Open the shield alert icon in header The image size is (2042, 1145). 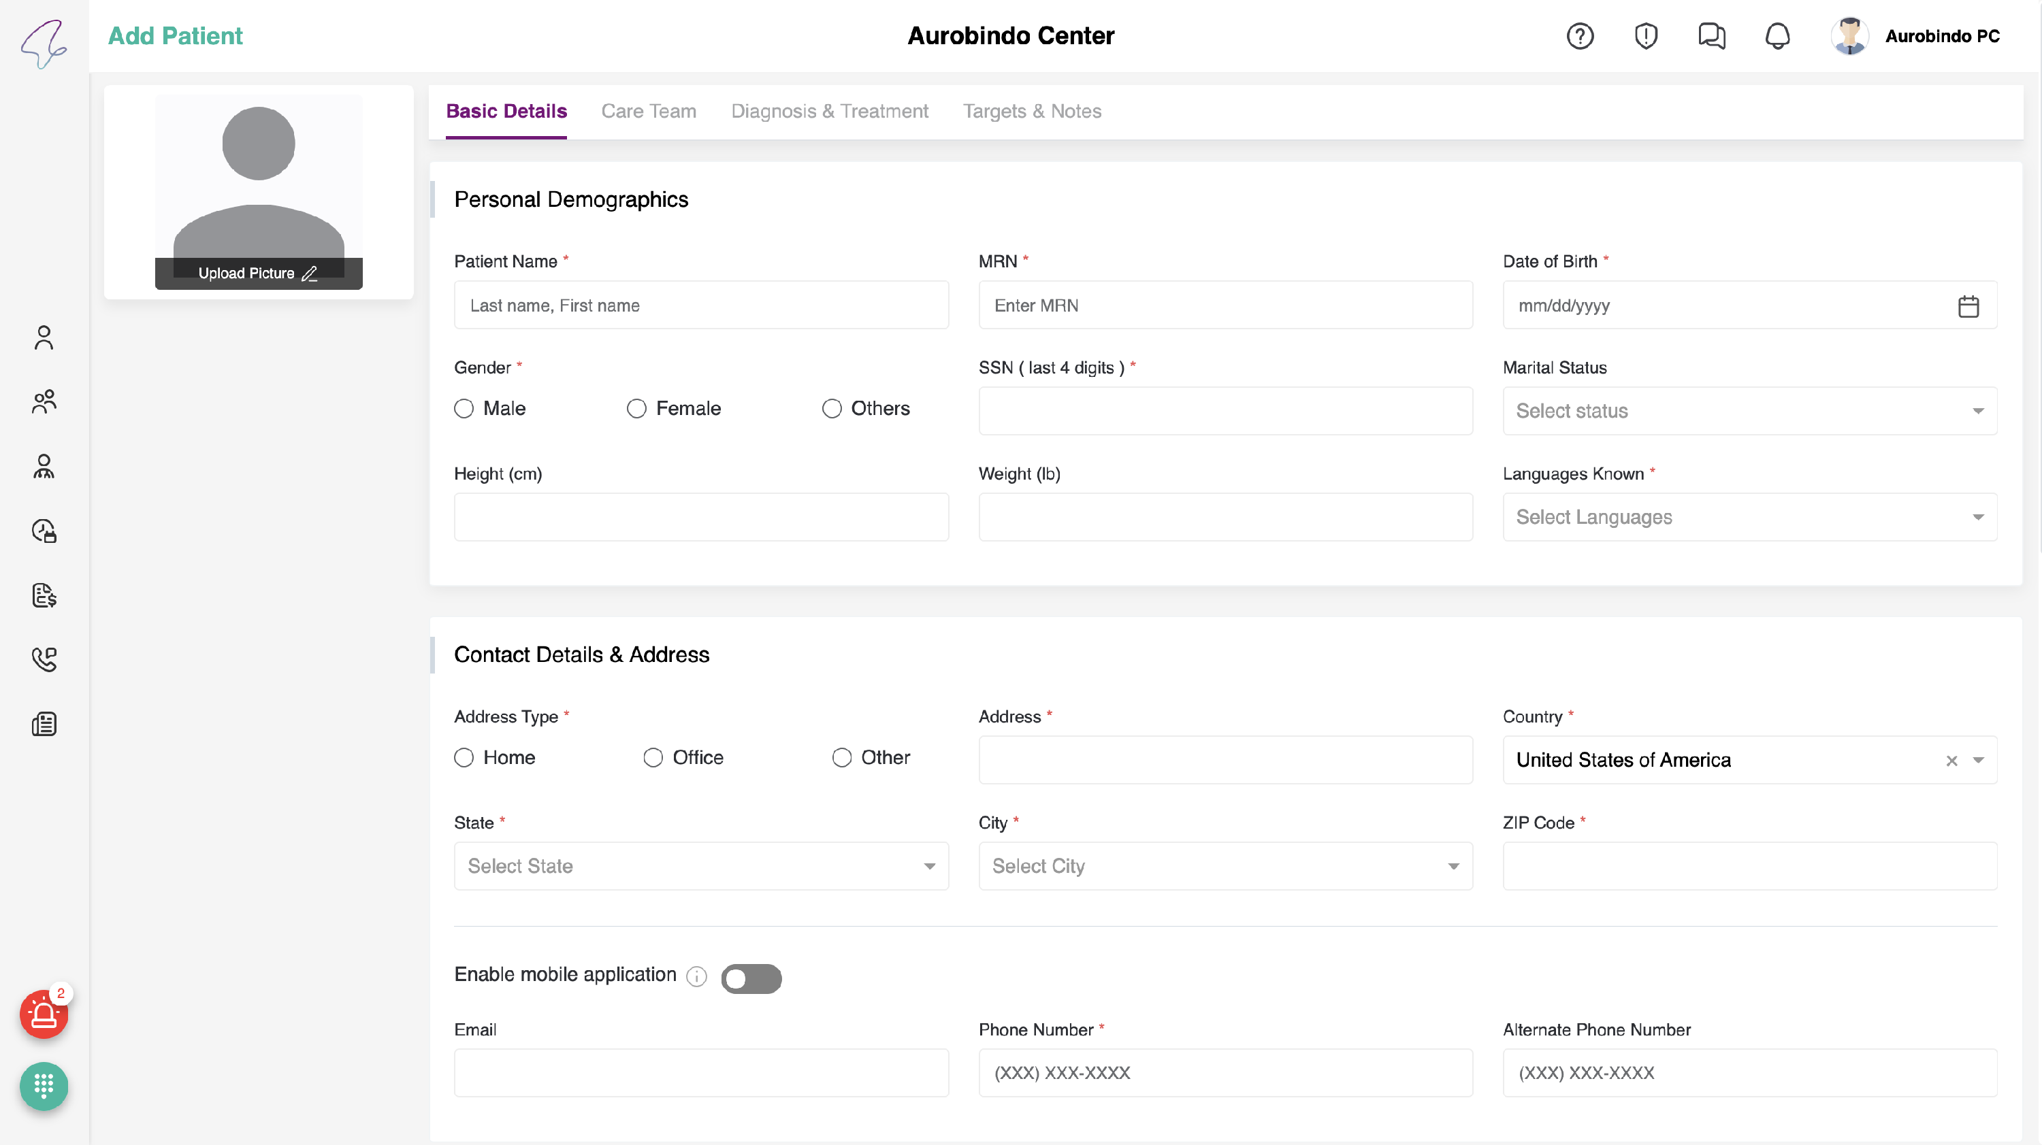pyautogui.click(x=1646, y=35)
